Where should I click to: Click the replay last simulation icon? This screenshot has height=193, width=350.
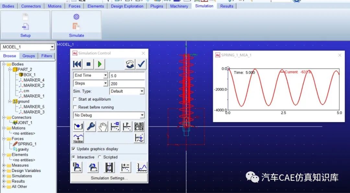pyautogui.click(x=130, y=64)
